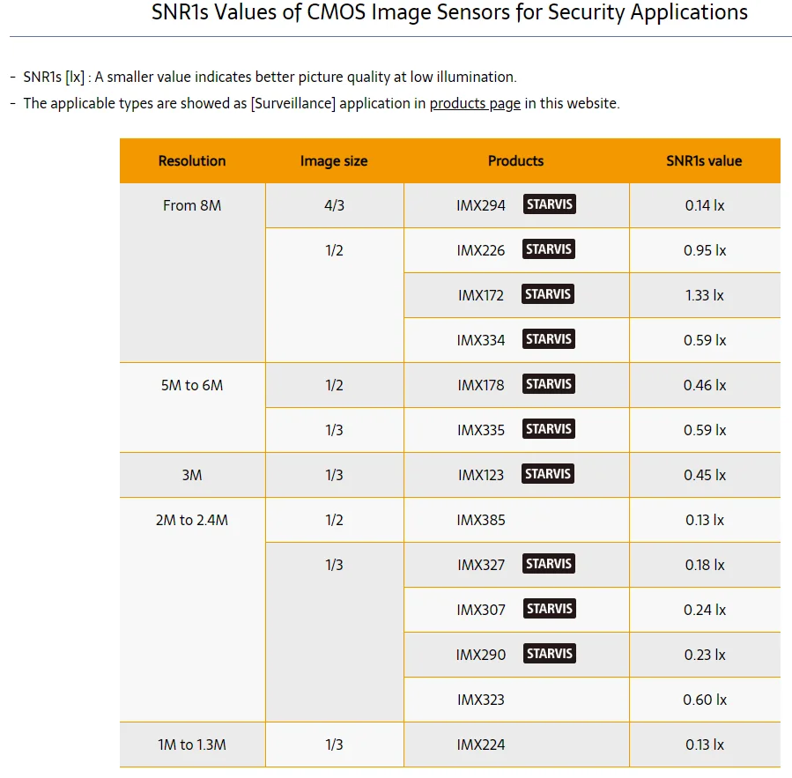Click the Image size column header

(x=334, y=161)
